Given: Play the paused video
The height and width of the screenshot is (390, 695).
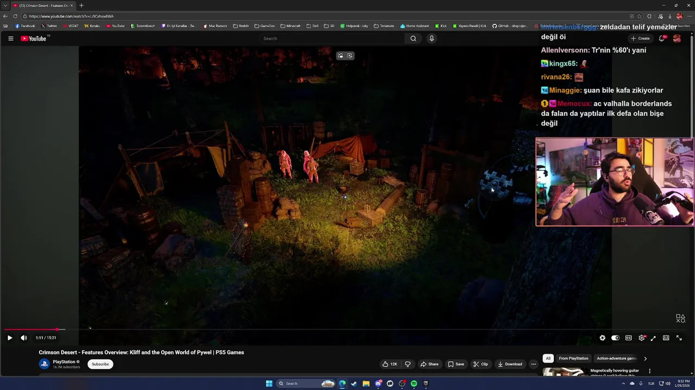Looking at the screenshot, I should [10, 338].
